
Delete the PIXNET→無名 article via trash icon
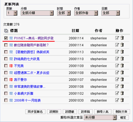pos(122,38)
